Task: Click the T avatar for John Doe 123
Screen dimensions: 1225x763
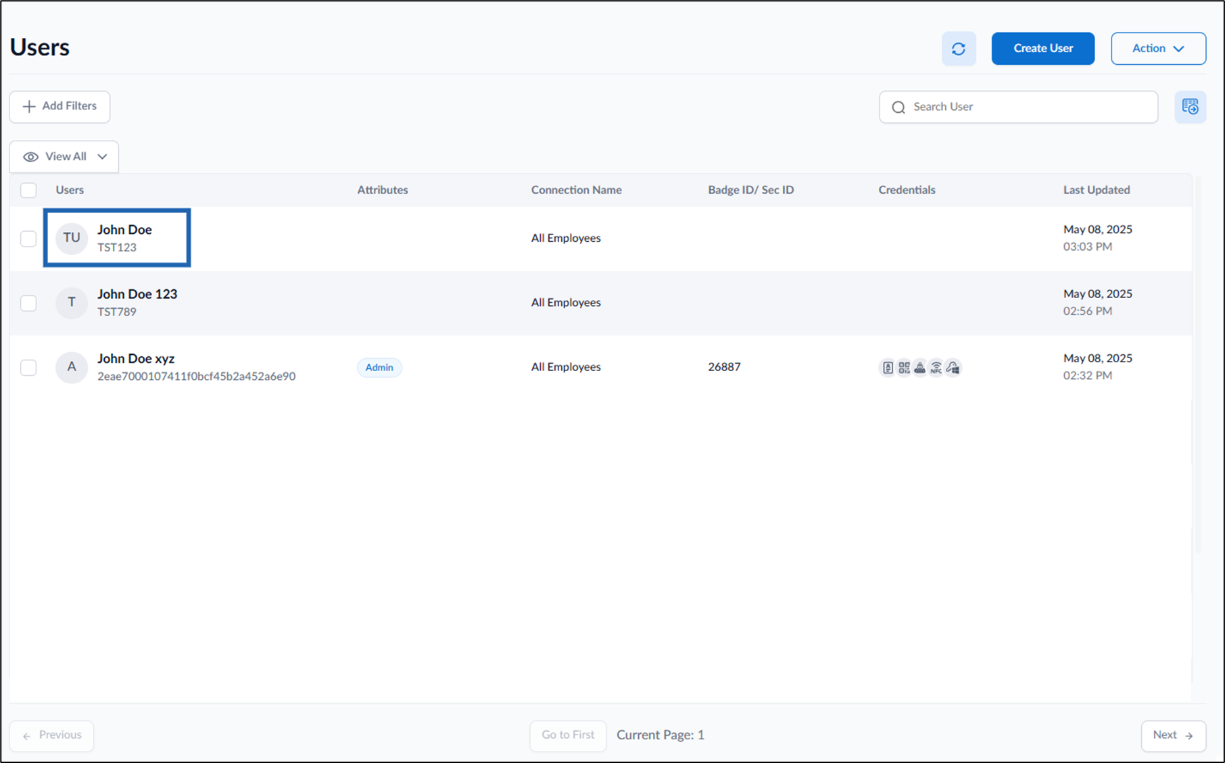Action: (x=72, y=302)
